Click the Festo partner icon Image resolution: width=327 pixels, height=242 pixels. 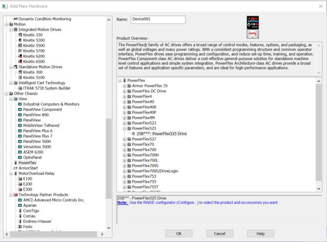click(20, 227)
